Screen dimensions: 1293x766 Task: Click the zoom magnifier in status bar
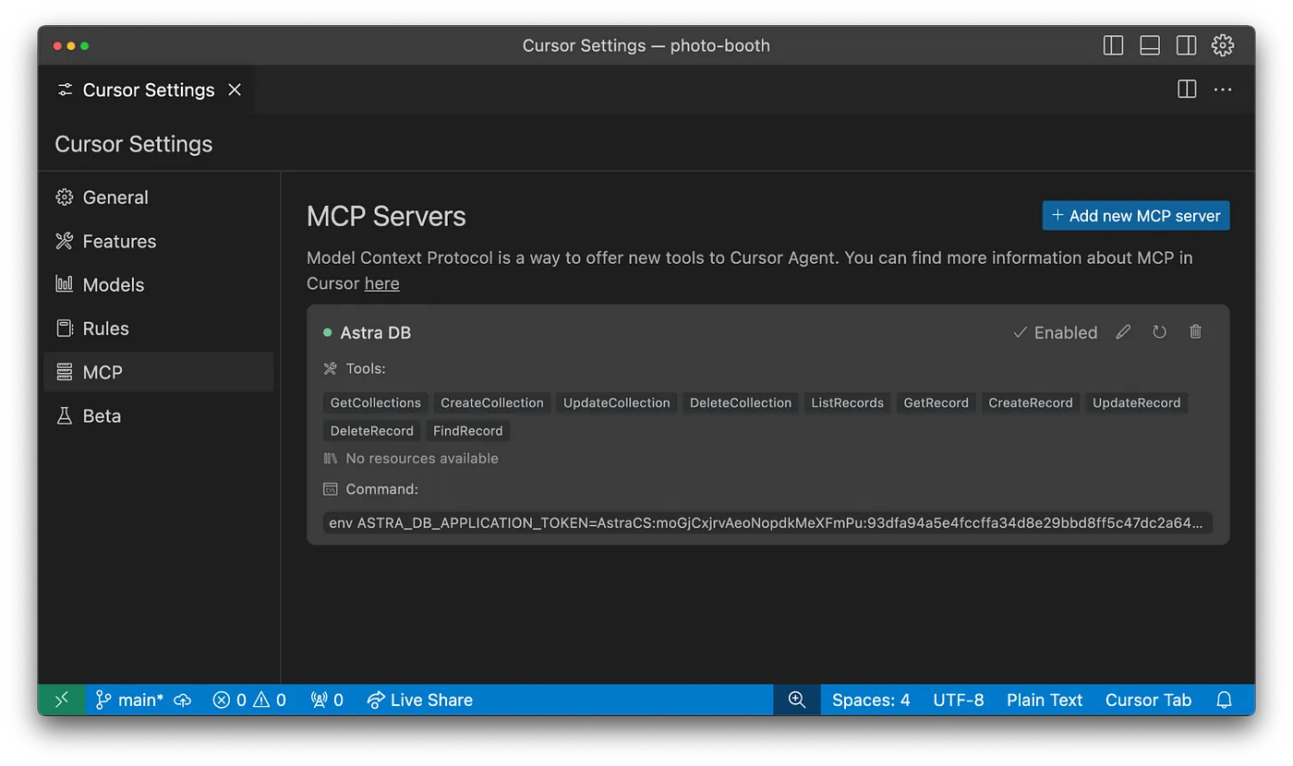[x=796, y=700]
